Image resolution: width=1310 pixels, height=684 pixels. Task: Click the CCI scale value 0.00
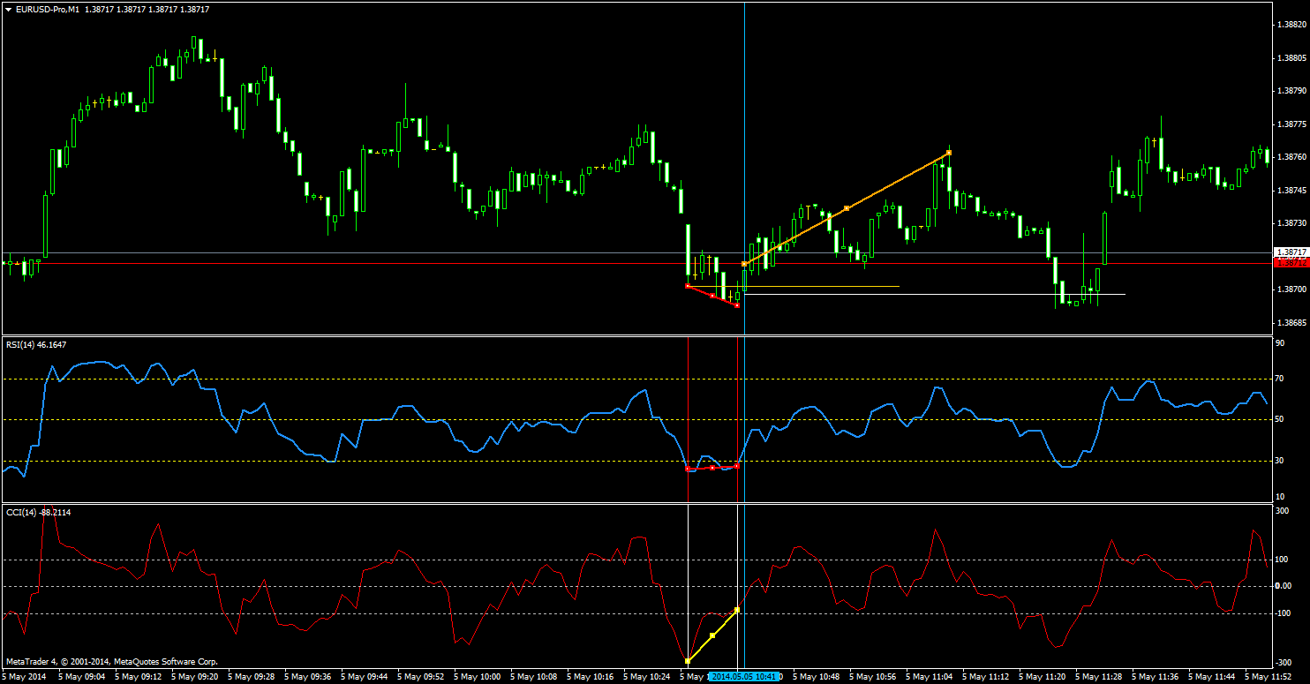(x=1284, y=586)
